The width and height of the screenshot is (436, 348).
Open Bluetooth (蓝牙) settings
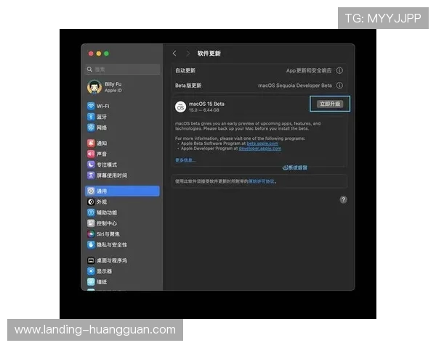coord(102,117)
